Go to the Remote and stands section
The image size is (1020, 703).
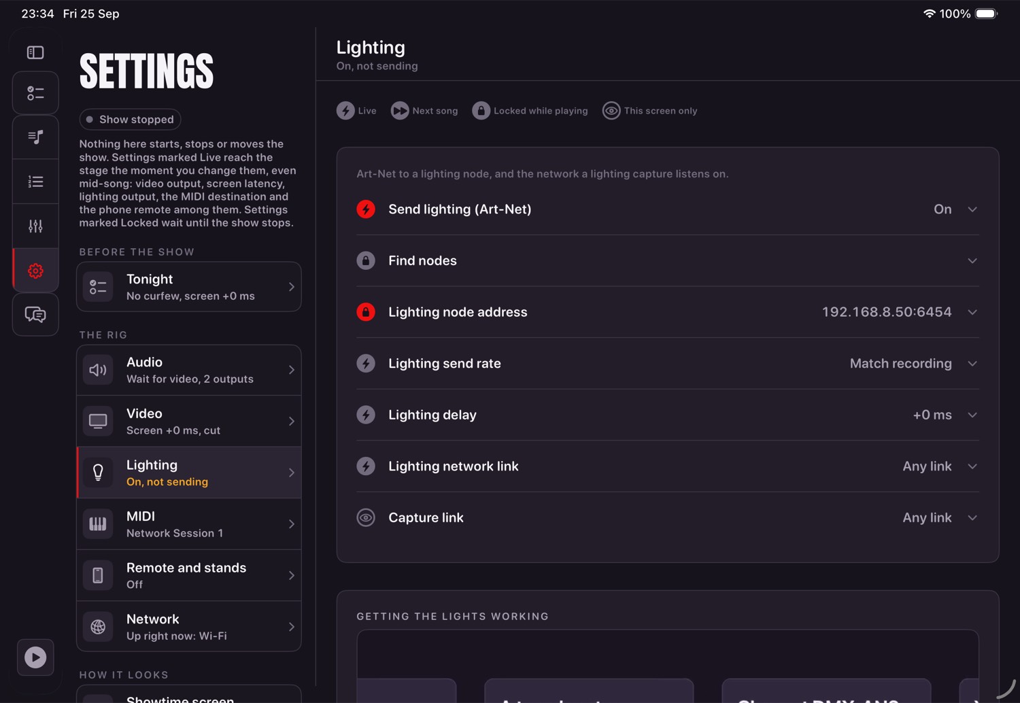click(189, 575)
